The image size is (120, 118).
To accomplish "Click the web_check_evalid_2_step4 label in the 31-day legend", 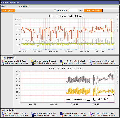I will tap(16, 115).
